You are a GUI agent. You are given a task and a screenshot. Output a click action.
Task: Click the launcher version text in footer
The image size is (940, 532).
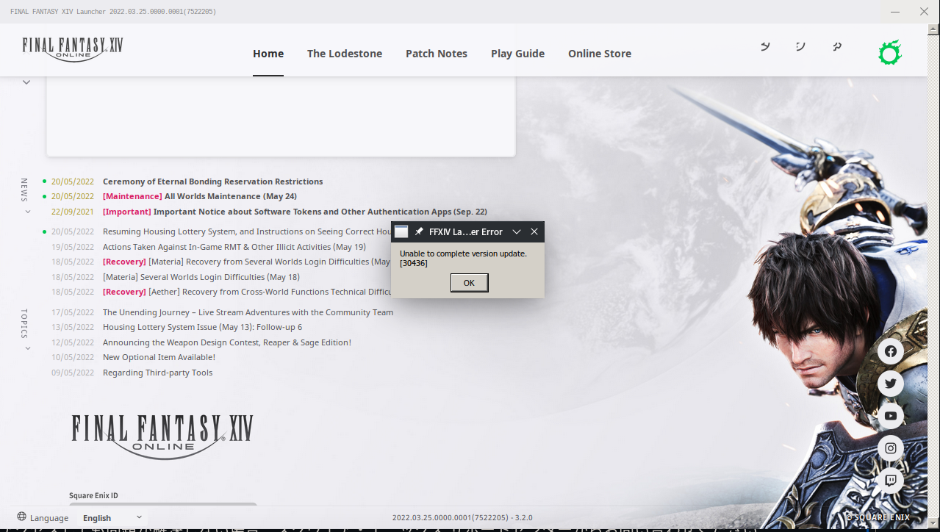point(462,517)
